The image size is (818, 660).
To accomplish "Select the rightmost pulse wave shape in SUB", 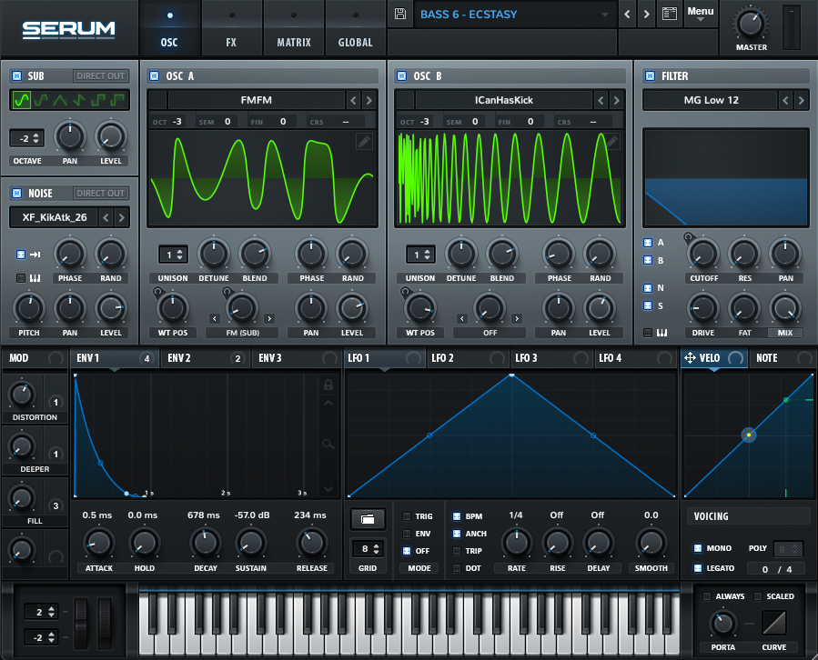I will pyautogui.click(x=118, y=100).
